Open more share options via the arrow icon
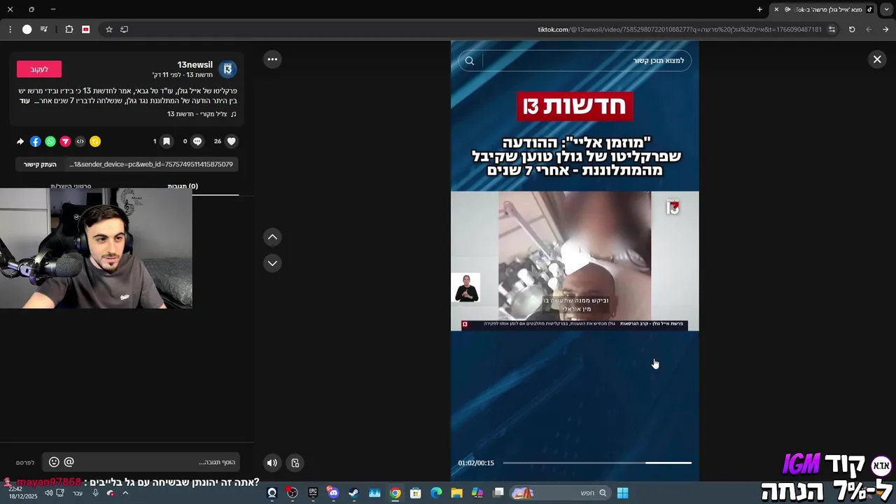Screen dimensions: 896x504 (x=20, y=141)
